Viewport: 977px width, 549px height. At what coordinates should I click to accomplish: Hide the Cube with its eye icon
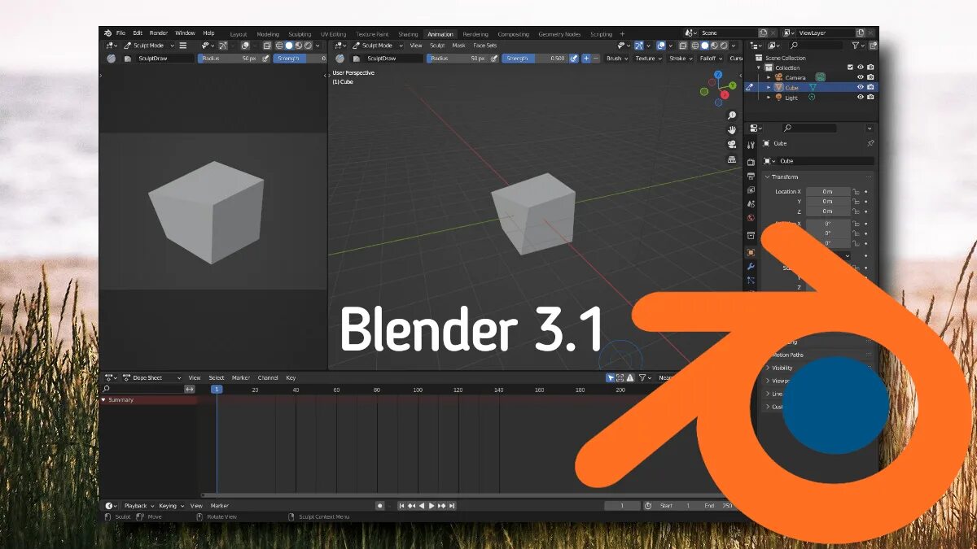[x=861, y=87]
